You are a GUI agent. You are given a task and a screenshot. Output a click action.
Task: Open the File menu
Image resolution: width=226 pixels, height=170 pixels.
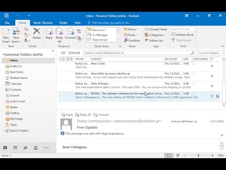tap(7, 23)
